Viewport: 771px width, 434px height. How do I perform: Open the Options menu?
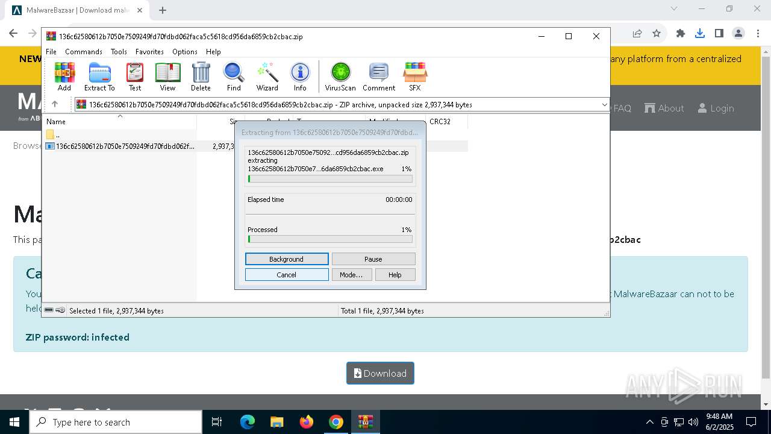[x=185, y=52]
